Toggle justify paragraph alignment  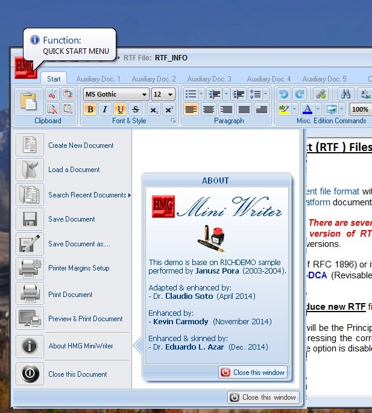pos(244,109)
